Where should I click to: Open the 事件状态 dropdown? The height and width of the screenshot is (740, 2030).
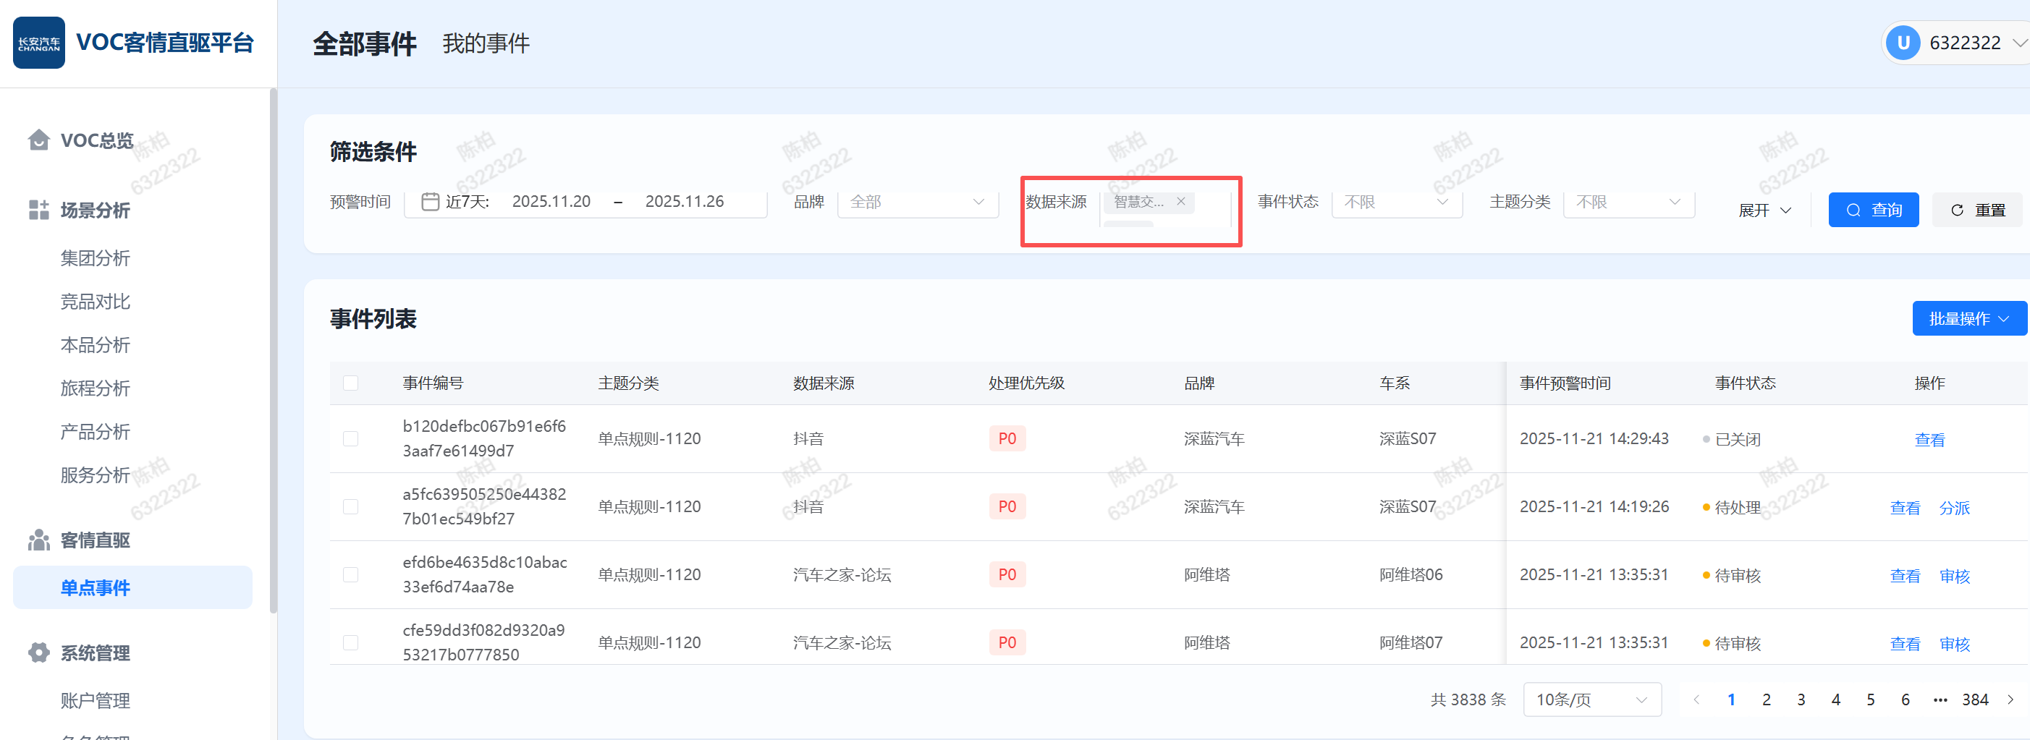(x=1395, y=202)
